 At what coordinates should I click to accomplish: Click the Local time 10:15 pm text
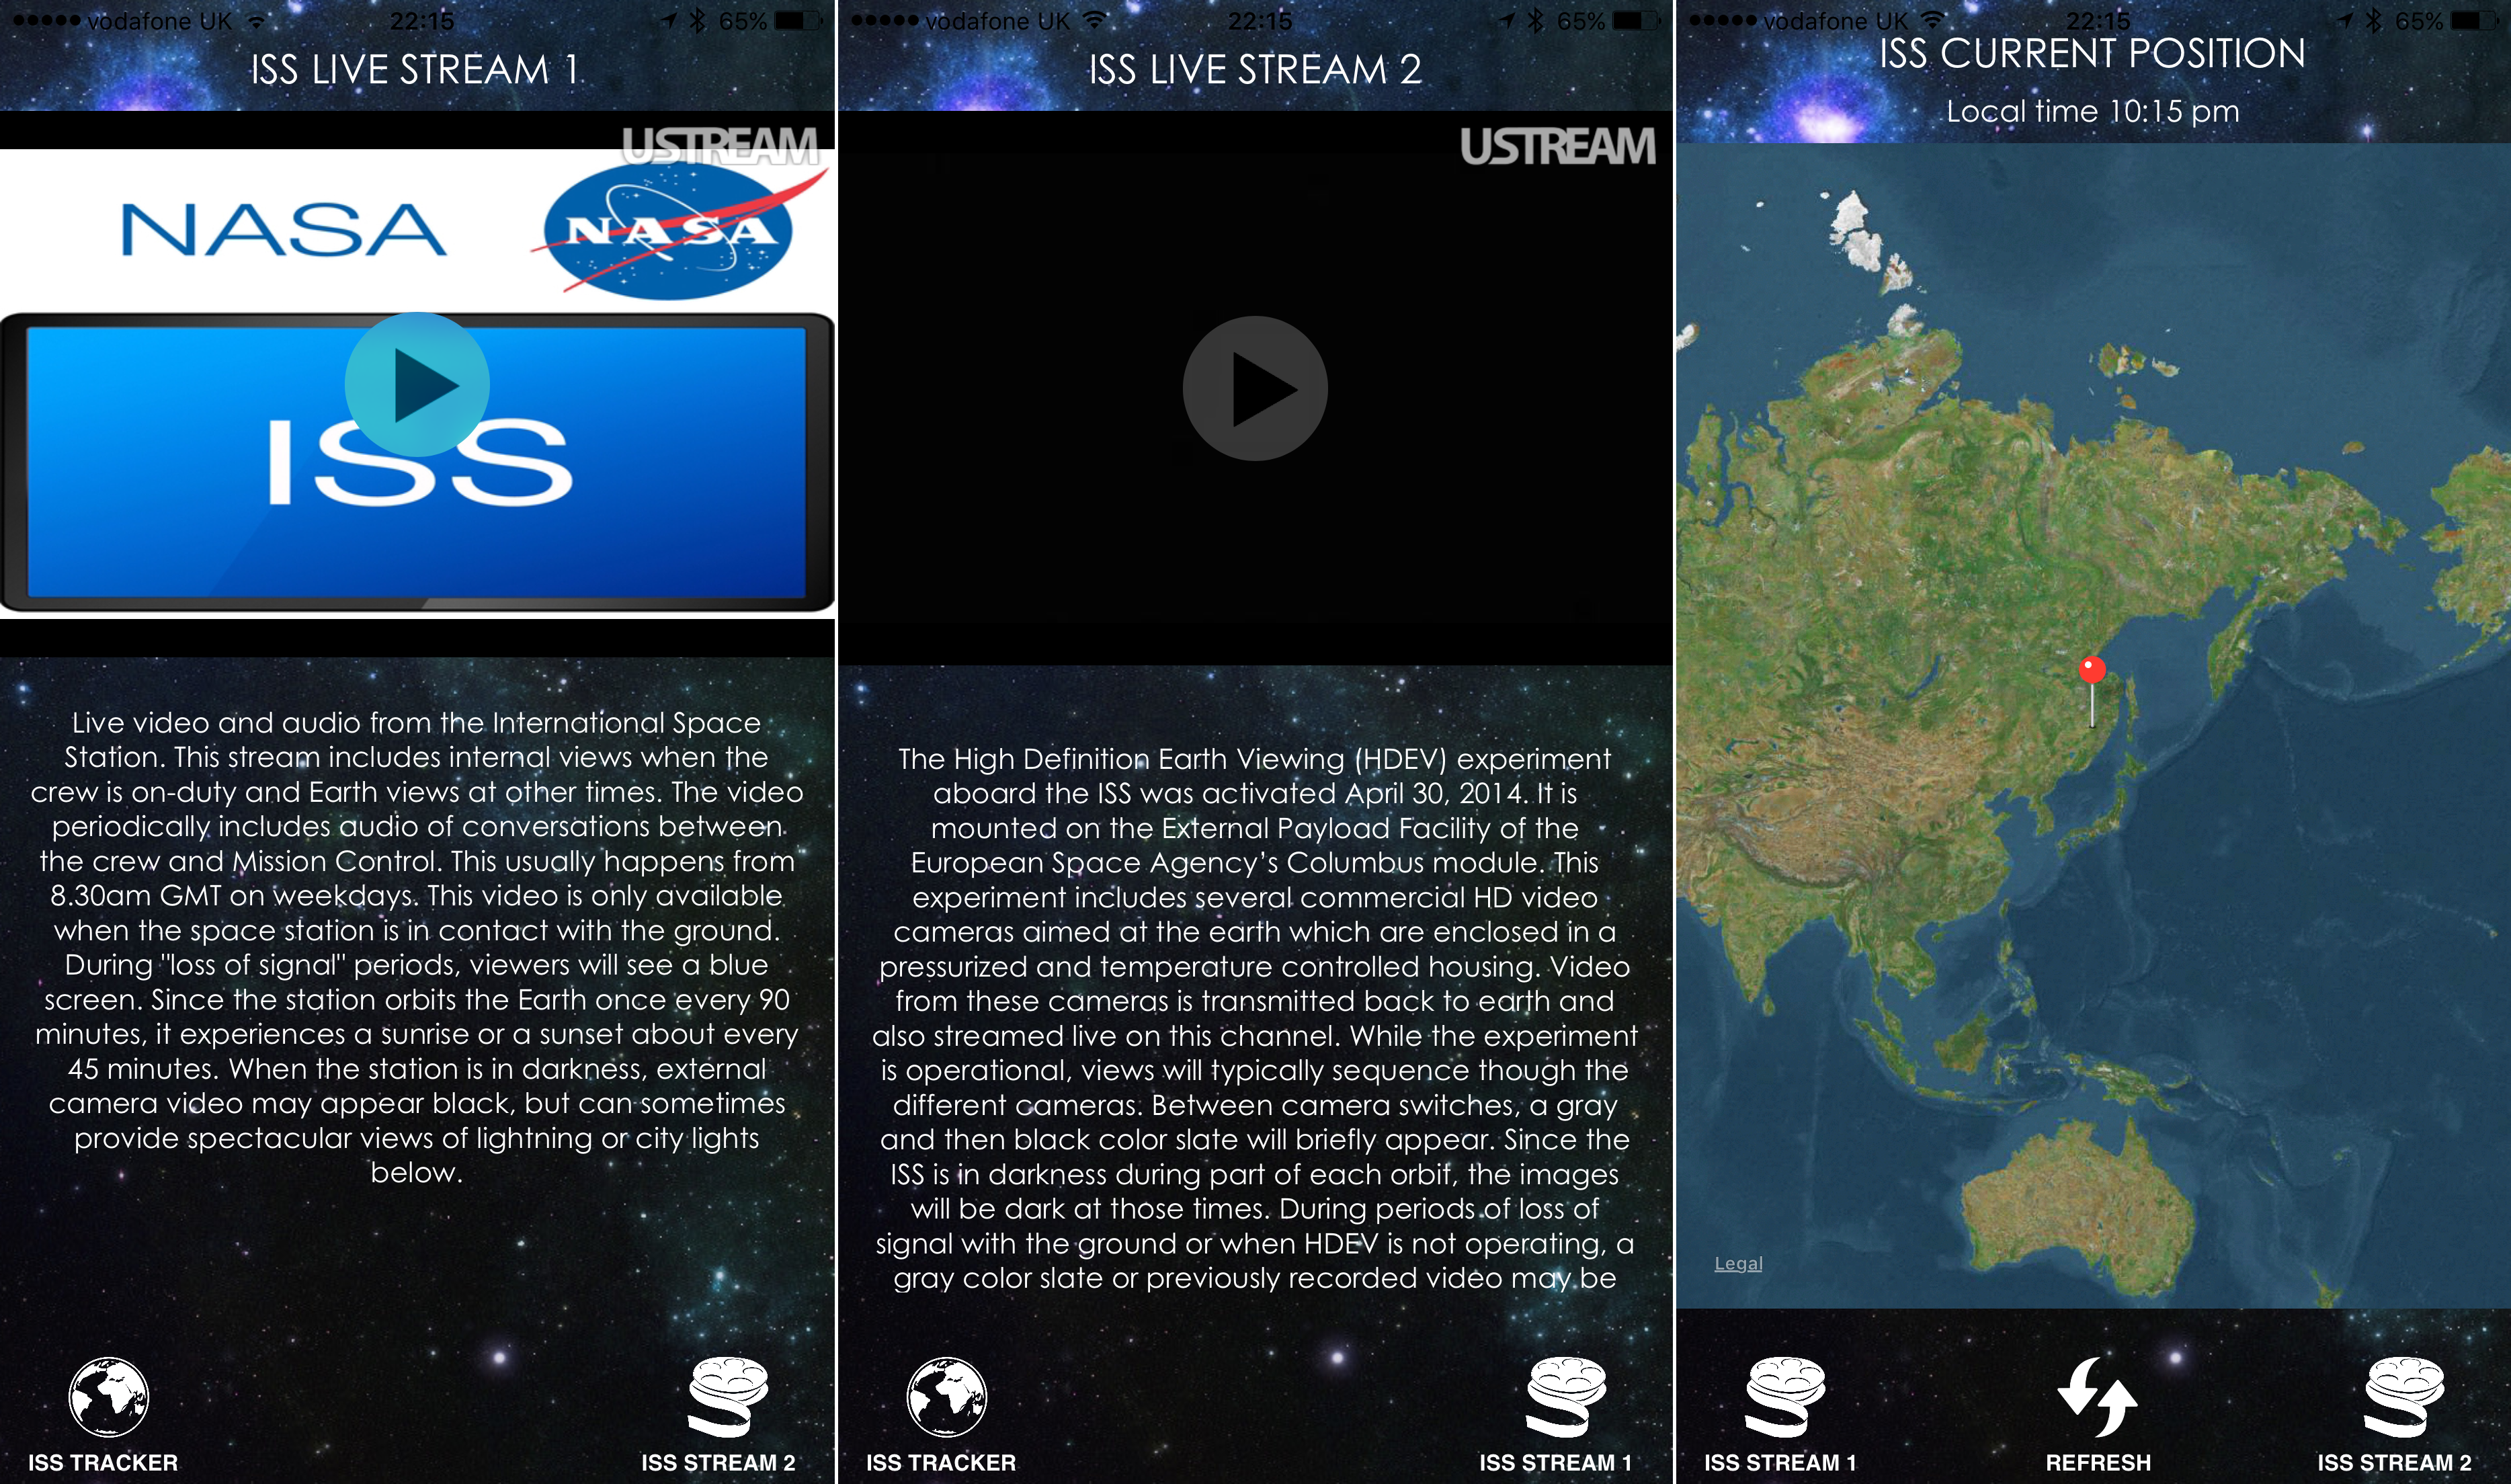pos(2092,111)
